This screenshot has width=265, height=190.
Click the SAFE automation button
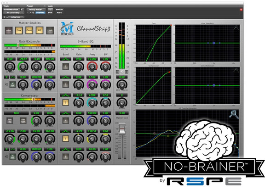(x=50, y=13)
